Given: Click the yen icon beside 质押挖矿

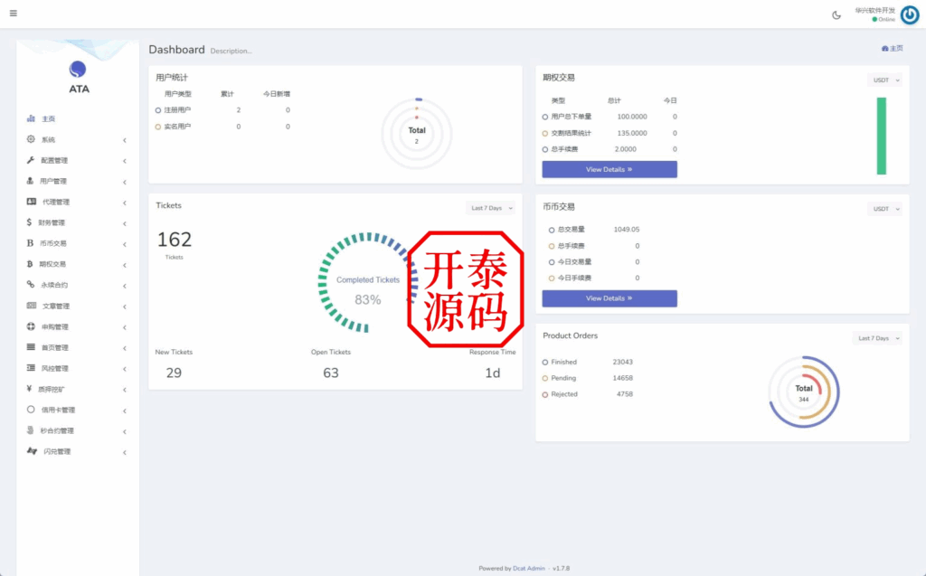Looking at the screenshot, I should coord(29,388).
